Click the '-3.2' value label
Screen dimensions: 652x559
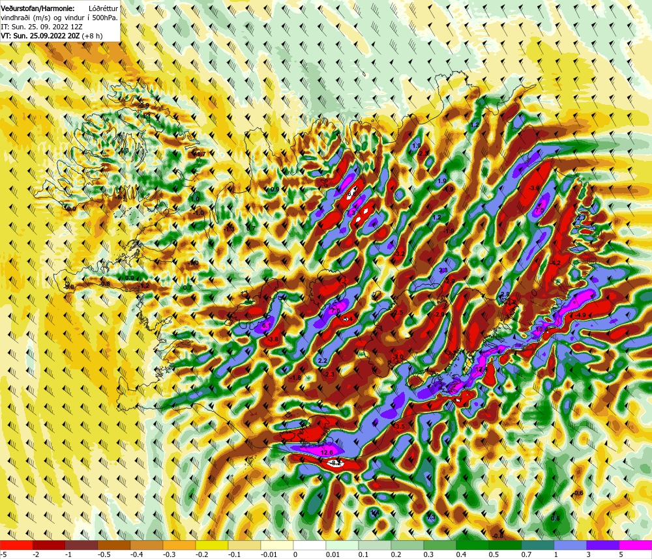click(399, 253)
